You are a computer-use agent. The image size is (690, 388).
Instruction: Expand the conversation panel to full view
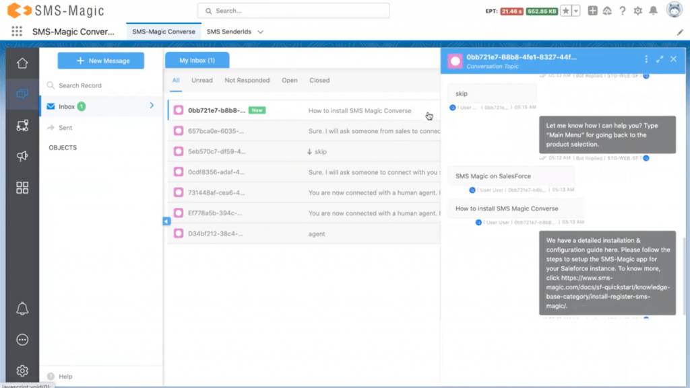point(660,59)
